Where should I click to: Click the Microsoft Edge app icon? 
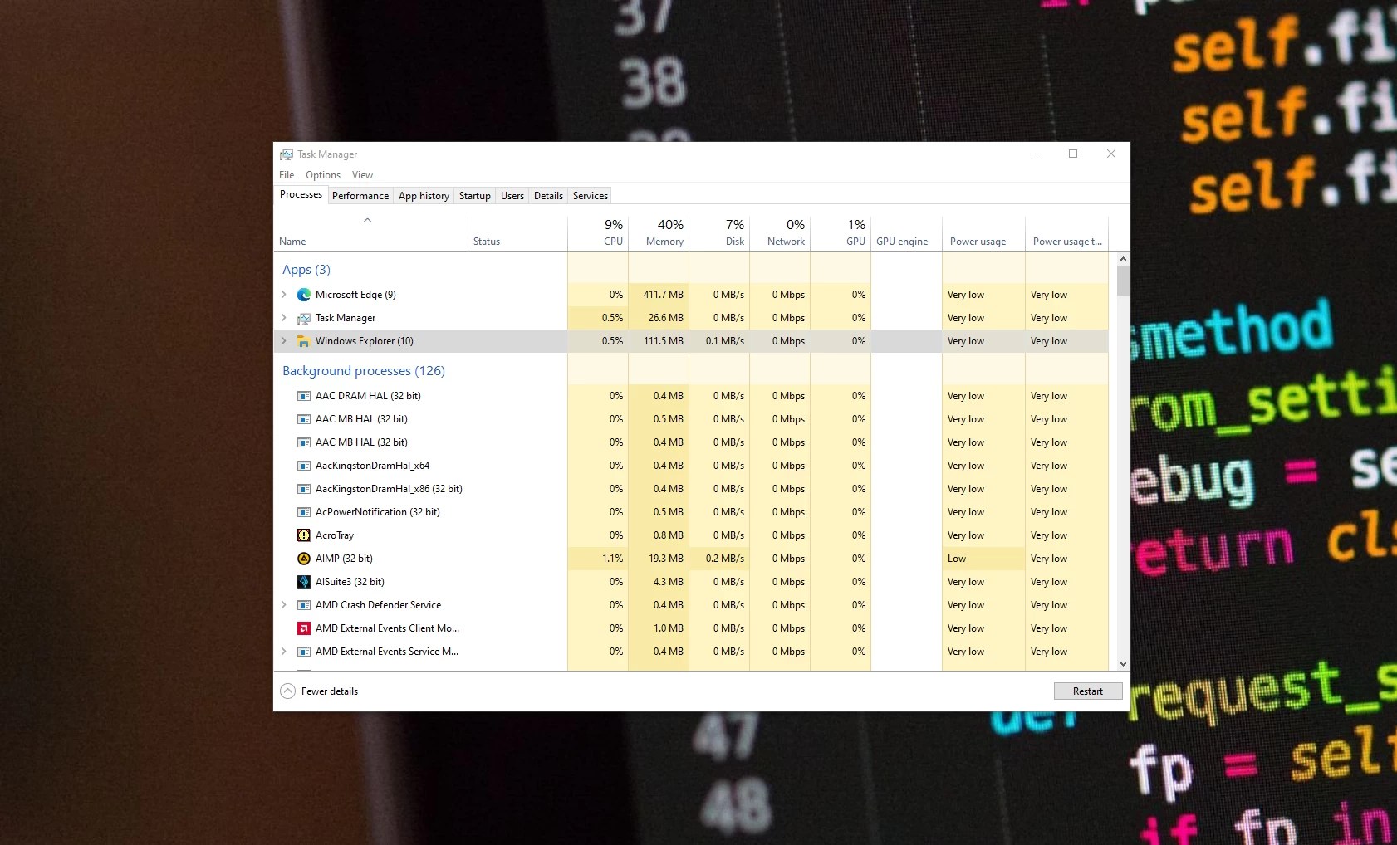coord(304,294)
